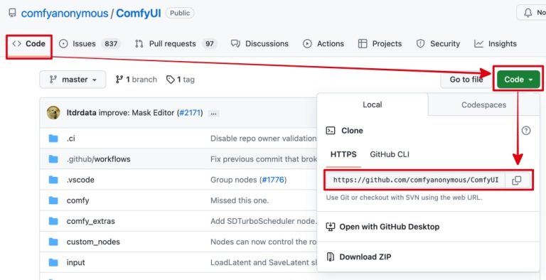Toggle the green Code dropdown button
This screenshot has width=546, height=280.
click(518, 80)
